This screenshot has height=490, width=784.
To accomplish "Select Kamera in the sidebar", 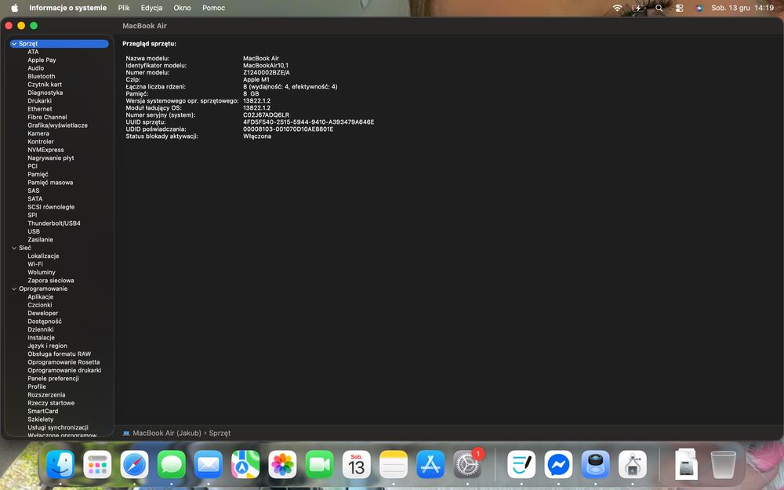I will pyautogui.click(x=38, y=133).
